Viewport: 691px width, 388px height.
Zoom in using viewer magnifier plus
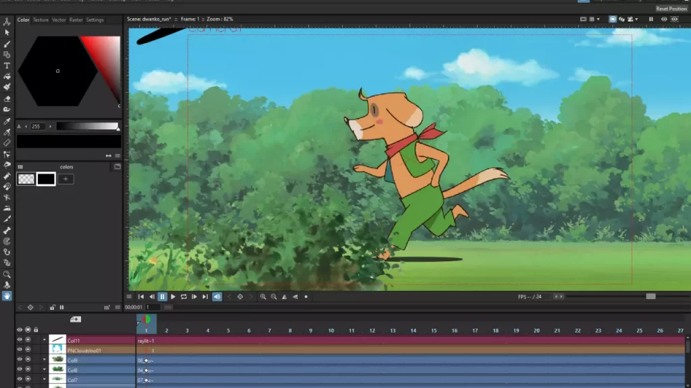coord(263,297)
